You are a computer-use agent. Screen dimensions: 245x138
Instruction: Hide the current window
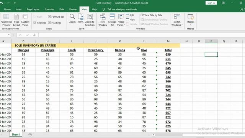point(130,20)
